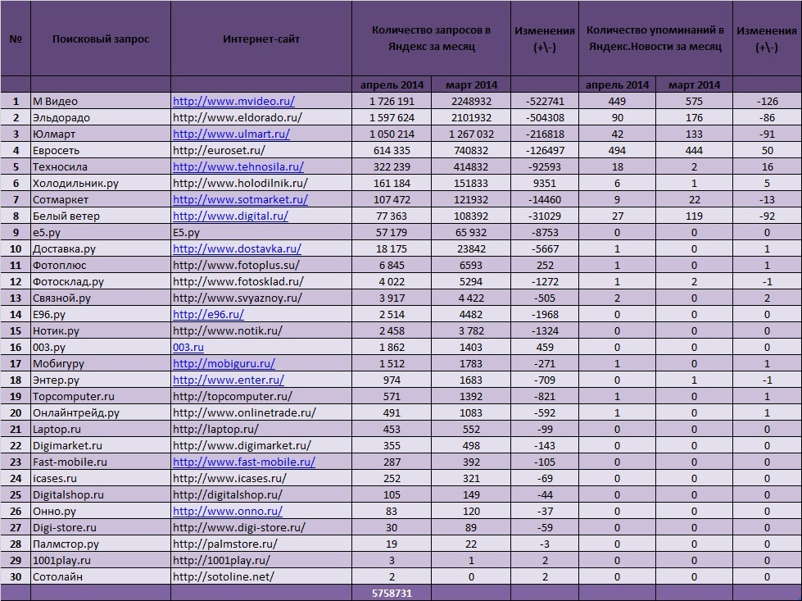Click the change value -504308
802x601 pixels.
545,118
